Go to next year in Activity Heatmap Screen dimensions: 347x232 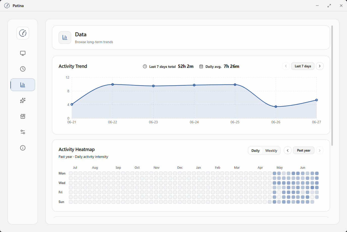click(320, 150)
